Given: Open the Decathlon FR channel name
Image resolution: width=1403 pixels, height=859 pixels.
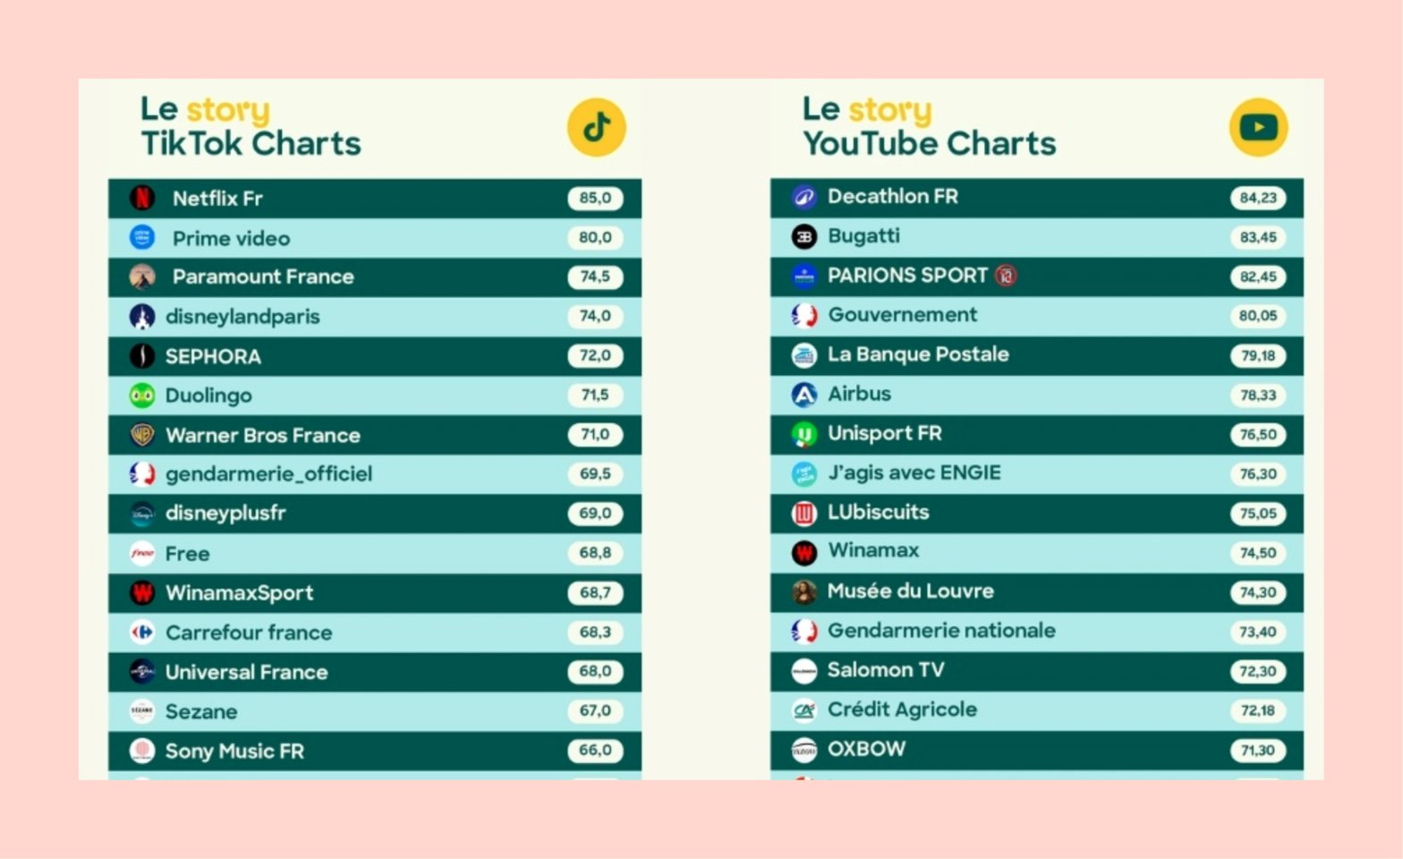Looking at the screenshot, I should [x=892, y=196].
